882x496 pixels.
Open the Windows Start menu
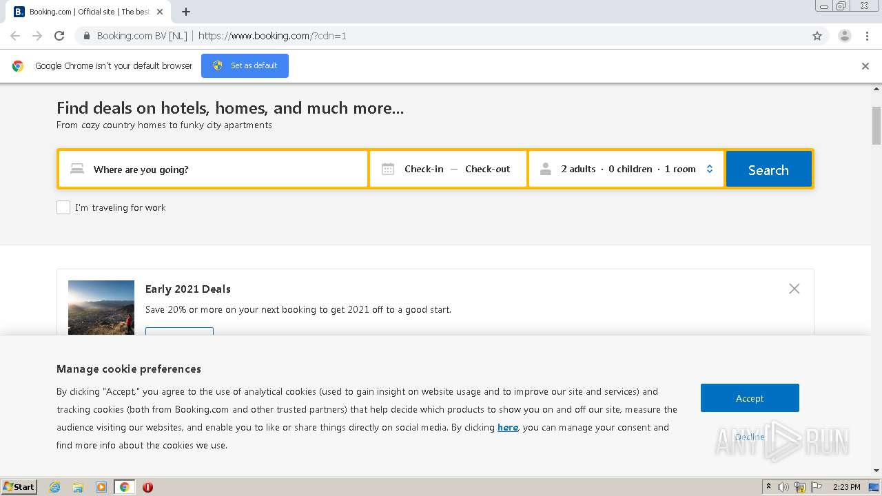(19, 487)
